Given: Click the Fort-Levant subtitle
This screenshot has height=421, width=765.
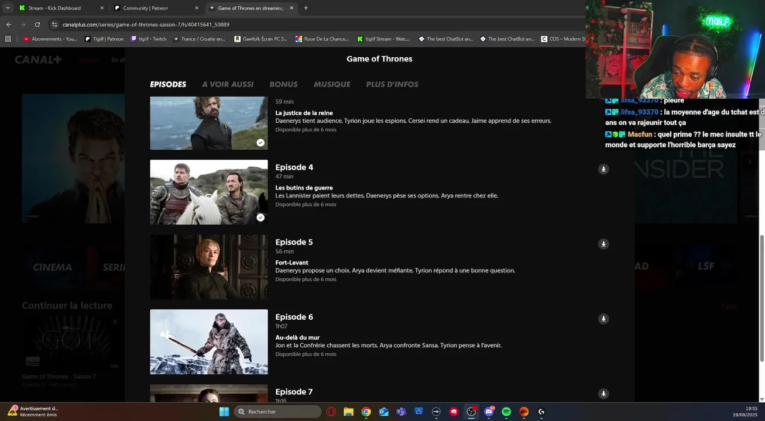Looking at the screenshot, I should point(292,263).
